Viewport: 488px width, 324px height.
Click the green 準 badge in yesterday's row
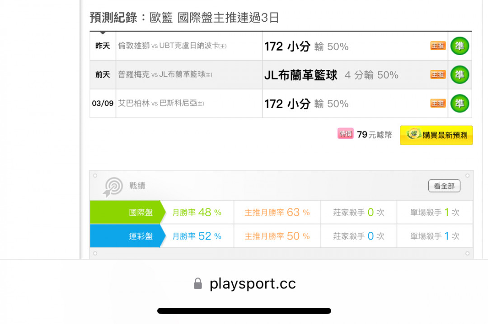(x=460, y=46)
